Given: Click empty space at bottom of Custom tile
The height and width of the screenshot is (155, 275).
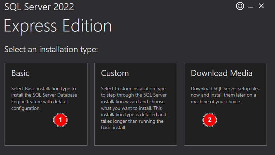Looking at the screenshot, I should pos(135,138).
